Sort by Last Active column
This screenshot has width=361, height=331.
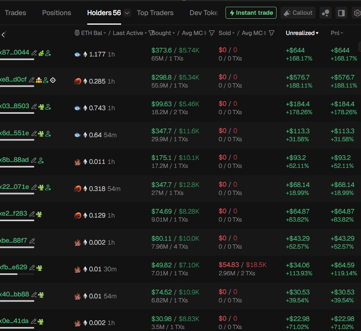[129, 33]
